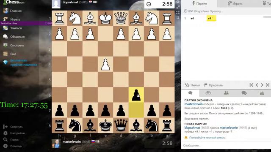Image resolution: width=271 pixels, height=152 pixels.
Task: Click the Прервать abort button
Action: (x=213, y=85)
